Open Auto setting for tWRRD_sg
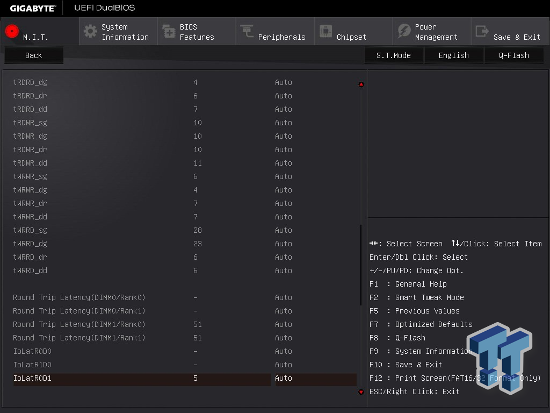Image resolution: width=550 pixels, height=413 pixels. [284, 230]
